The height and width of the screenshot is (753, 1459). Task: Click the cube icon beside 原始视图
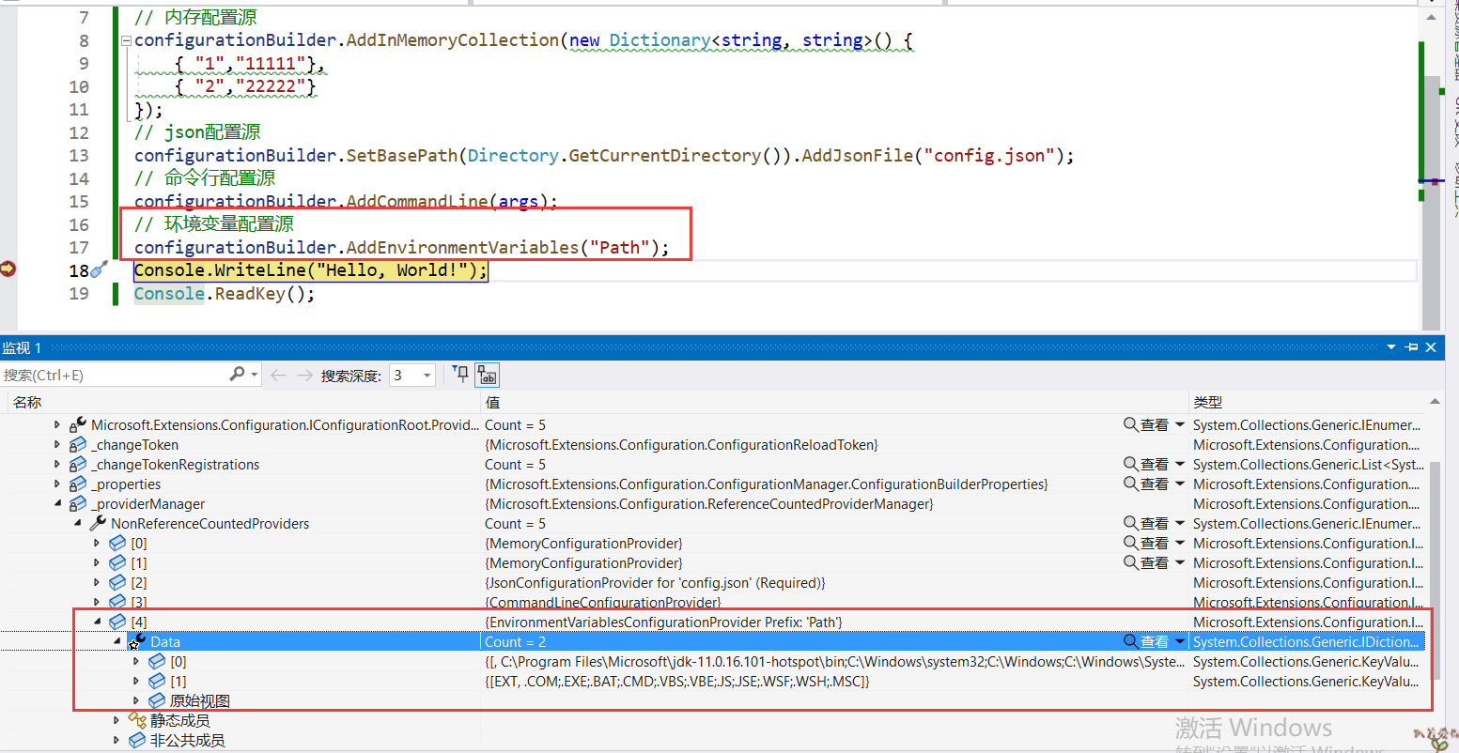click(157, 701)
